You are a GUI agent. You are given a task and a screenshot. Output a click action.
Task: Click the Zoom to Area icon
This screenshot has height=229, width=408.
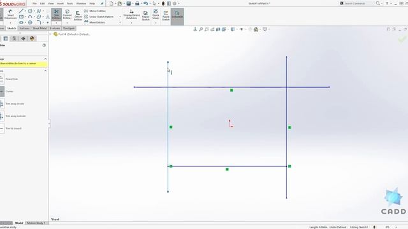coord(207,29)
